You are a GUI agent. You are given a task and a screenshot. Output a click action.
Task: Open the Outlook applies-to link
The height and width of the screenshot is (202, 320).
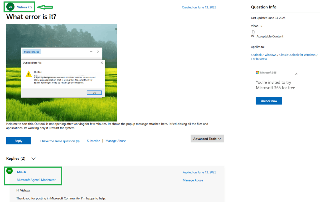256,55
